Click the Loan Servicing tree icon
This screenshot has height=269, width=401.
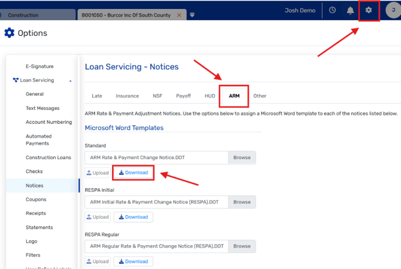tap(16, 80)
